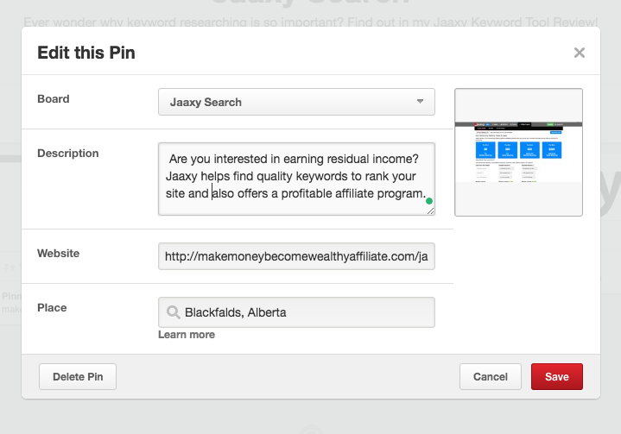Open the Jaaxy Search board dropdown
This screenshot has height=434, width=621.
pos(296,102)
